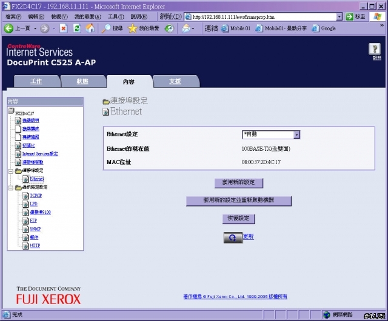The width and height of the screenshot is (388, 321).
Task: Open the Fuji Xerox copyright link
Action: (235, 297)
